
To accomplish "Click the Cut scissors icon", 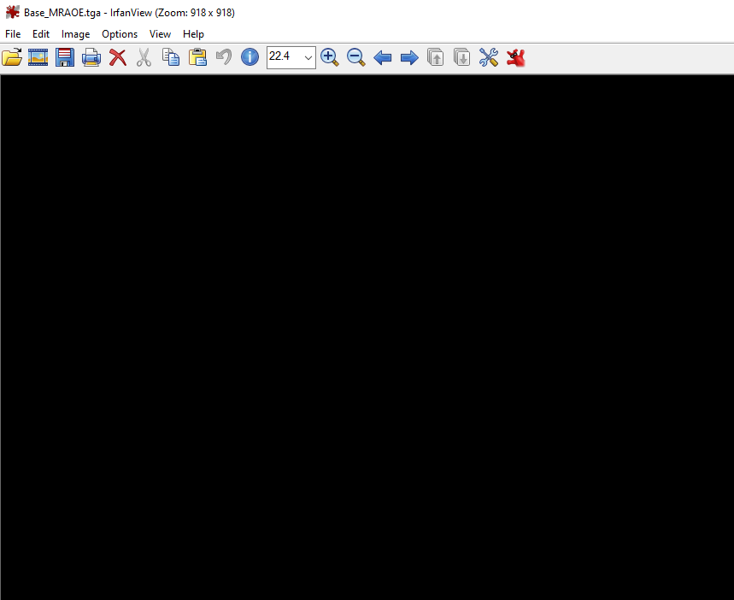I will 144,57.
